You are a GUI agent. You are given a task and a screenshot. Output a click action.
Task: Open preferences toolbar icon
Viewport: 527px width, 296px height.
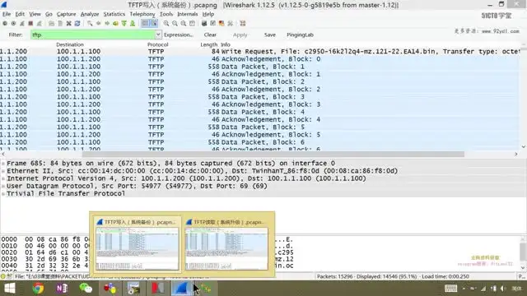point(231,24)
